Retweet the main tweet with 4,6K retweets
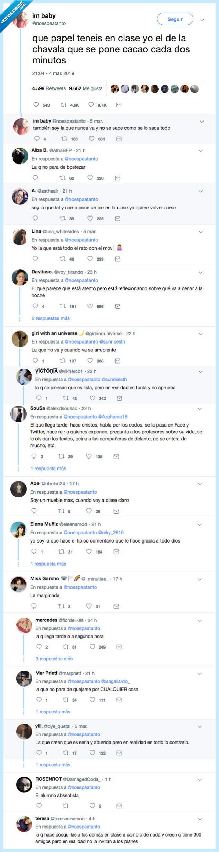The image size is (219, 852). click(64, 105)
